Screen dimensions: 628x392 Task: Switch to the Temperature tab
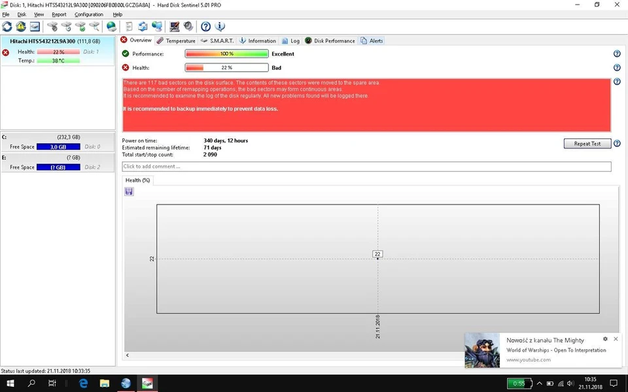(x=176, y=41)
